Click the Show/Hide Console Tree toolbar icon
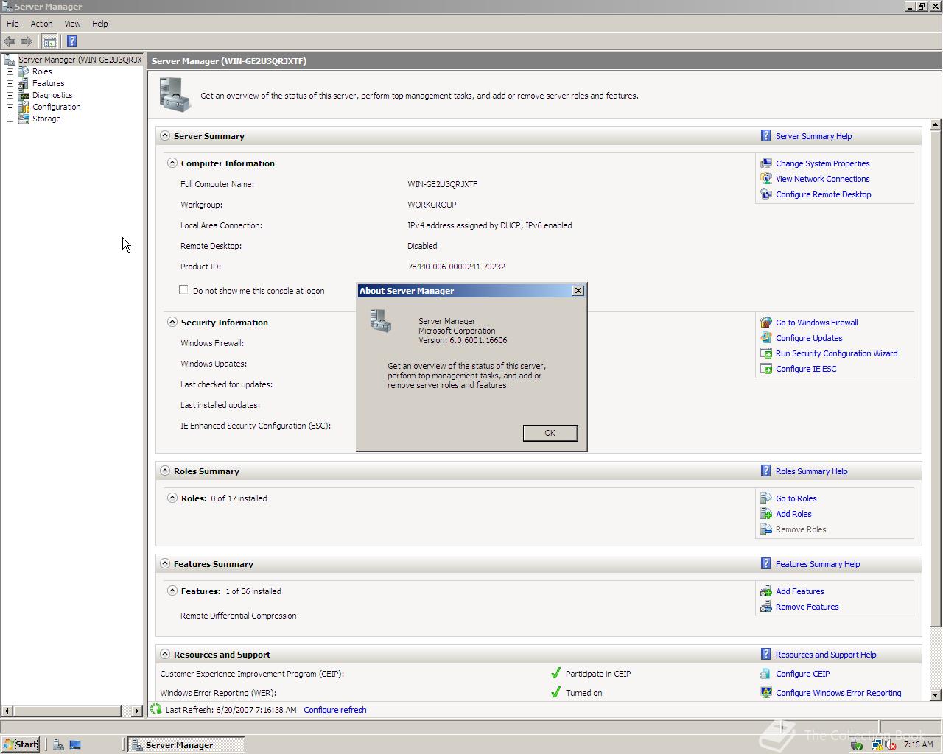This screenshot has width=943, height=754. click(50, 41)
